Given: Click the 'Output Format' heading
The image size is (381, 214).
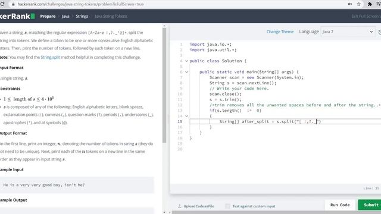Looking at the screenshot, I should point(13,133).
